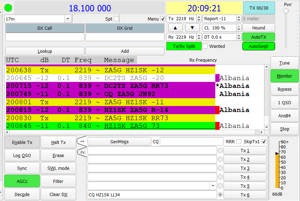The height and width of the screenshot is (201, 300).
Task: Toggle SWL mode
Action: coord(58,168)
